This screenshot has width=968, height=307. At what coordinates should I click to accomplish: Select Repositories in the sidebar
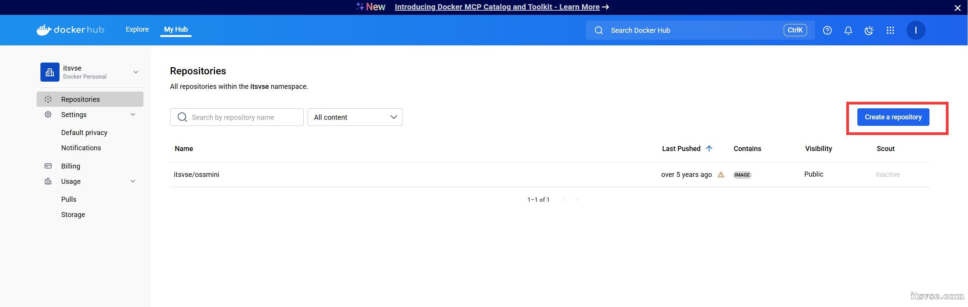(x=90, y=99)
